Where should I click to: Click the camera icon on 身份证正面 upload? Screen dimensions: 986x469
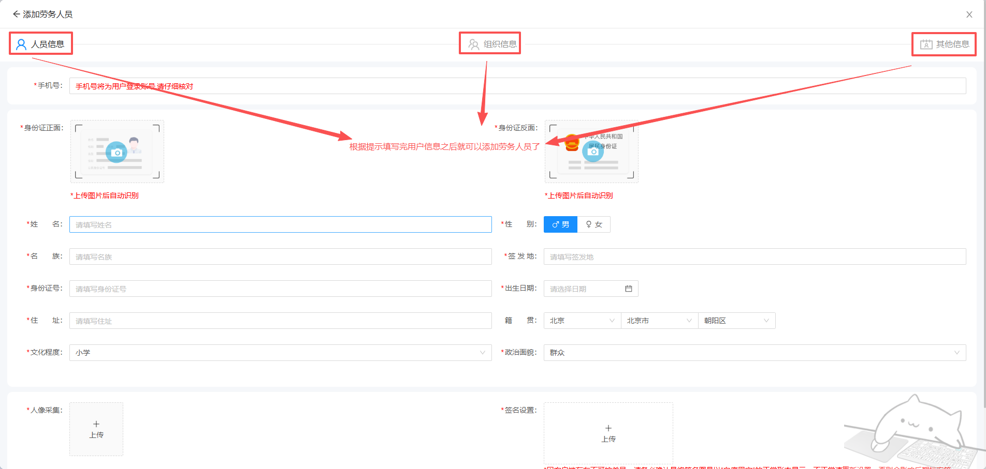(x=117, y=153)
